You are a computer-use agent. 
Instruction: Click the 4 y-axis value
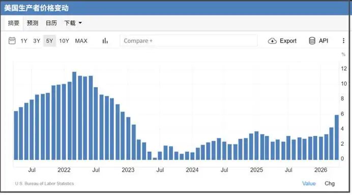pos(342,129)
